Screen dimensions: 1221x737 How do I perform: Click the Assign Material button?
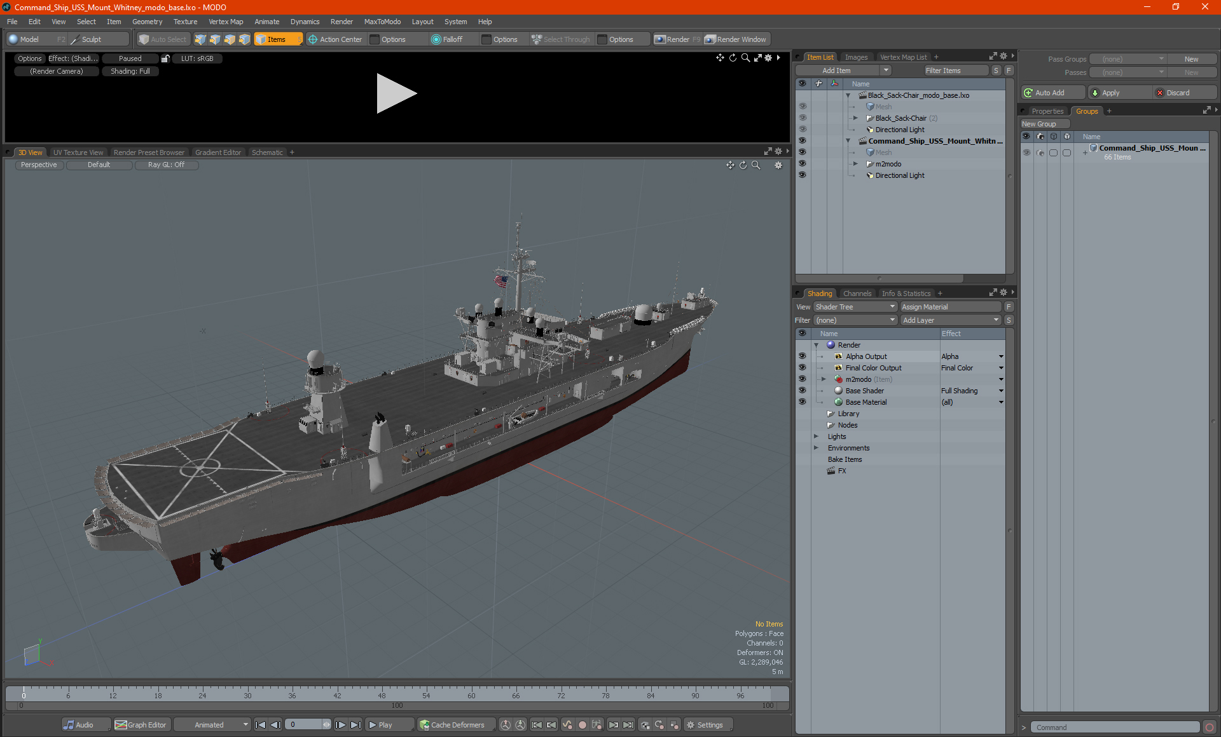pos(950,307)
